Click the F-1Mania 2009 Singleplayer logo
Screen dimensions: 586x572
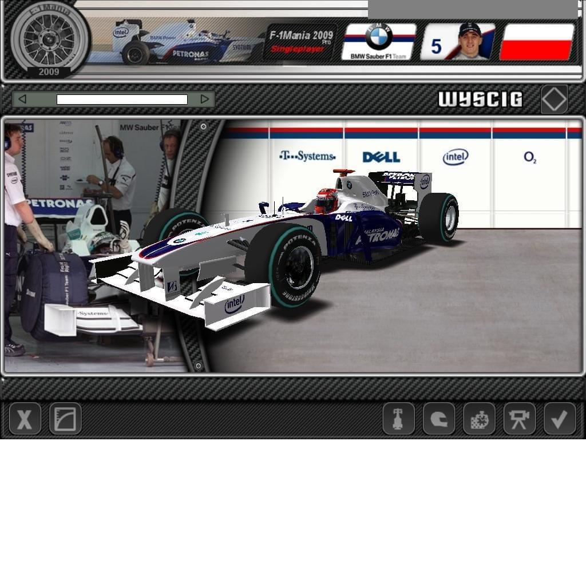click(x=300, y=42)
